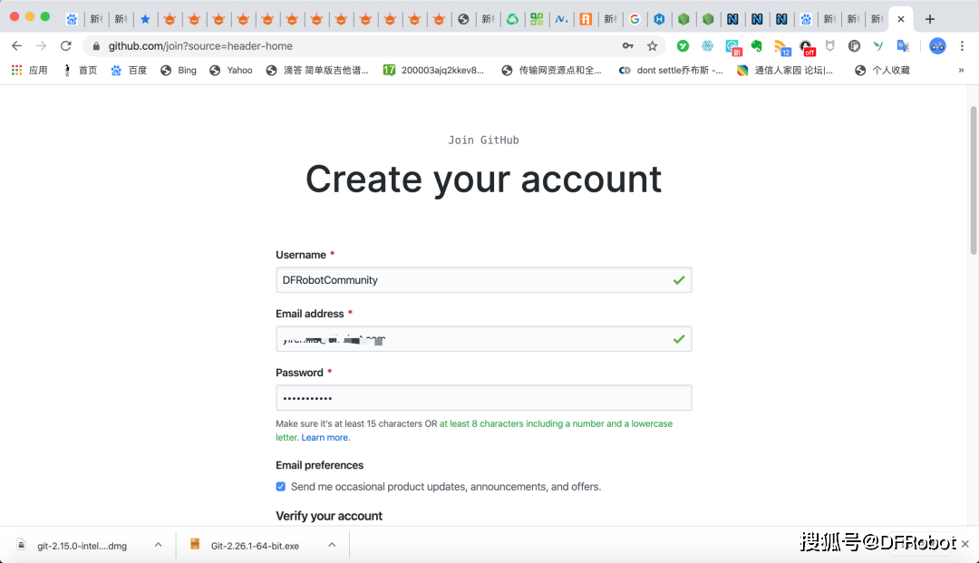The height and width of the screenshot is (563, 979).
Task: Open the green Y circle extension
Action: coord(683,45)
